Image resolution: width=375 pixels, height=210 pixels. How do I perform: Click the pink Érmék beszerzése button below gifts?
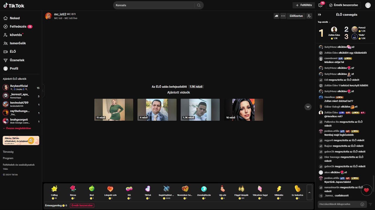point(82,205)
